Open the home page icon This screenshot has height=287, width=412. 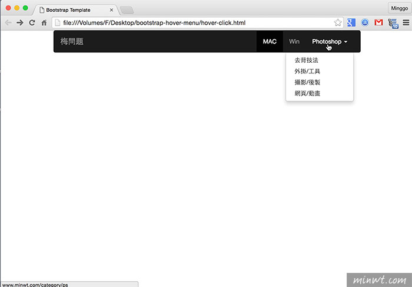tap(44, 23)
